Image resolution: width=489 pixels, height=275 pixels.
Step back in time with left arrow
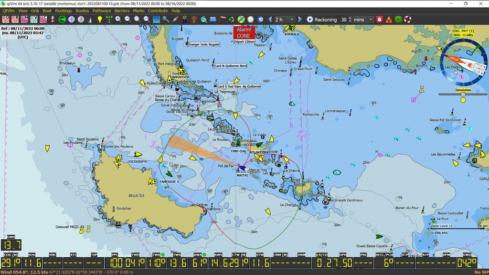click(x=270, y=19)
